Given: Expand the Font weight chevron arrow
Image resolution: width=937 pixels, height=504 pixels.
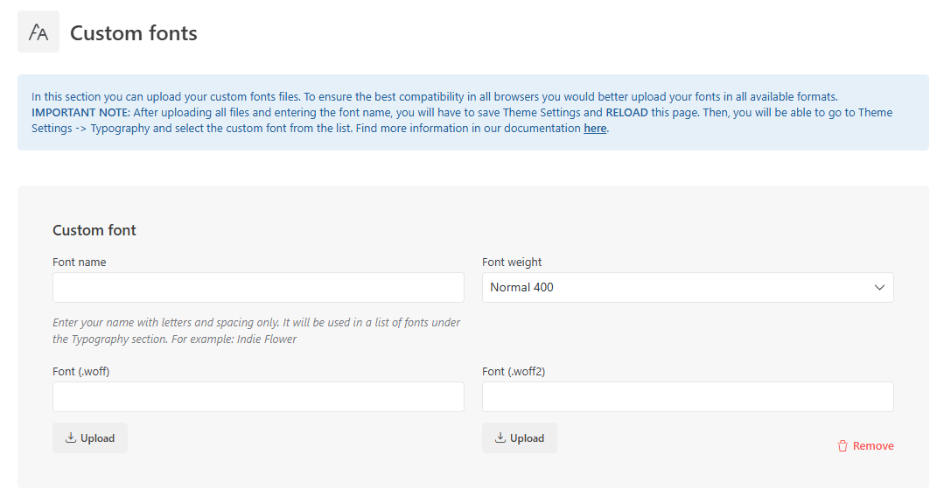Looking at the screenshot, I should (879, 288).
